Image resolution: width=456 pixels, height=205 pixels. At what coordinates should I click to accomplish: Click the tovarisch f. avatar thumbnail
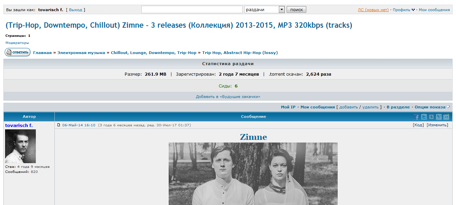[x=20, y=146]
